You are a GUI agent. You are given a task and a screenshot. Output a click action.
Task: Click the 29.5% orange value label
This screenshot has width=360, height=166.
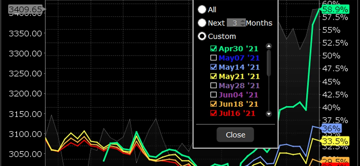[x=335, y=161]
